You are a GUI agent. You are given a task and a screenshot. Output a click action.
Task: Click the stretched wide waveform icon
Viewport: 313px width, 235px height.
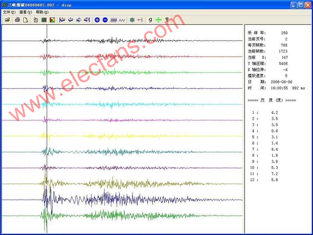click(122, 20)
